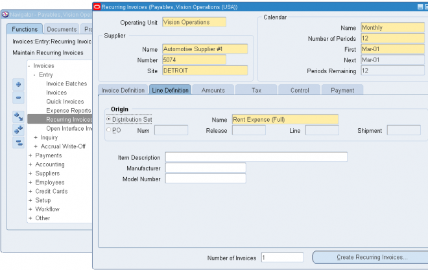
Task: Minimize the Recurring Invoices window
Action: pyautogui.click(x=420, y=7)
